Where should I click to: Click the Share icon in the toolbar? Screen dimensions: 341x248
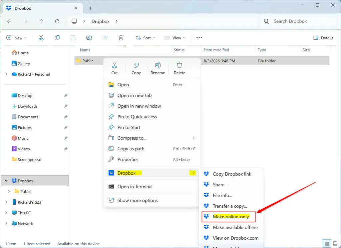(x=105, y=38)
